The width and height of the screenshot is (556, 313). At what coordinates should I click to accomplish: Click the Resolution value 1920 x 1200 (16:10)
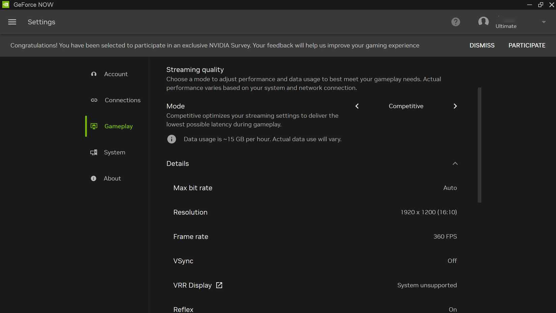[429, 212]
